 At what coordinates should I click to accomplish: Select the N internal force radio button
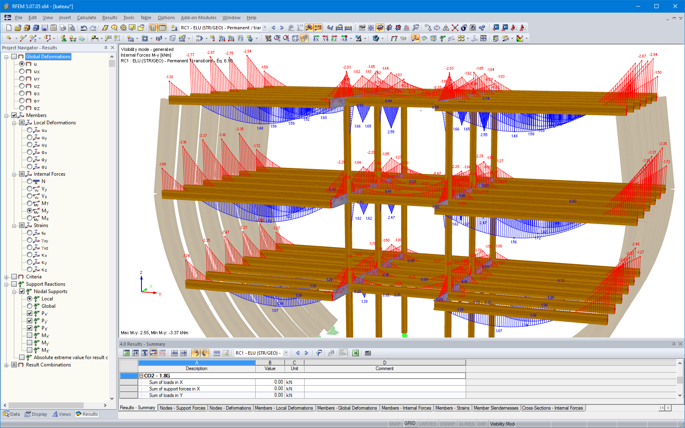[x=30, y=181]
